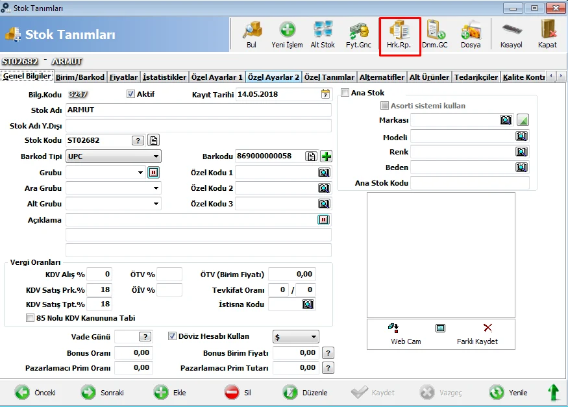
Task: Open the Alt Stok toolbar icon
Action: click(x=323, y=35)
